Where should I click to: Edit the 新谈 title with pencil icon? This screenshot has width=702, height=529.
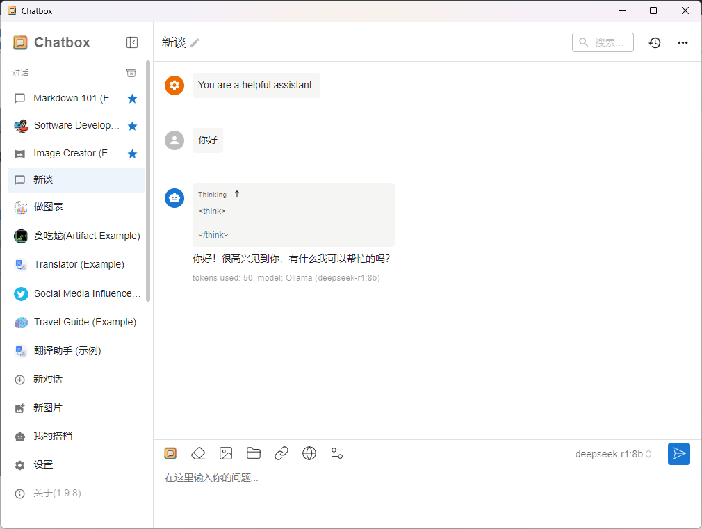point(195,43)
